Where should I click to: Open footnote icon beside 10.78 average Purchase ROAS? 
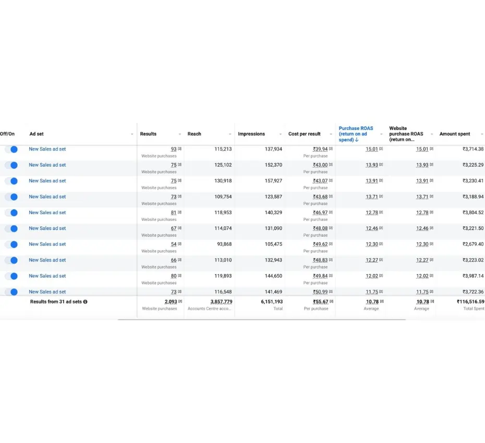[382, 301]
